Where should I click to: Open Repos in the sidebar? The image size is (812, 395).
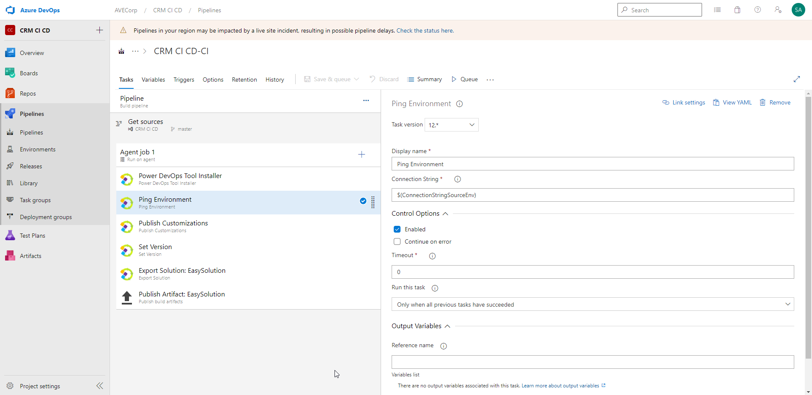28,93
